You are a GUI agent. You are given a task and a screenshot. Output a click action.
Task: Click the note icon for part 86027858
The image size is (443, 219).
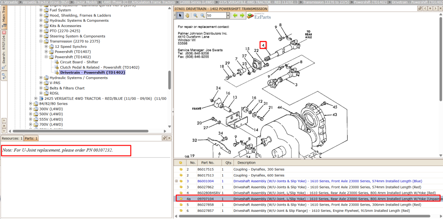point(181,204)
